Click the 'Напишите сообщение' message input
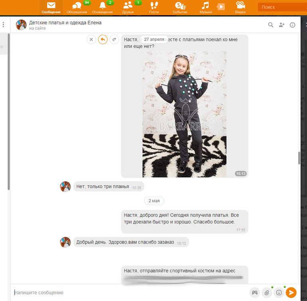The width and height of the screenshot is (307, 301). pyautogui.click(x=128, y=293)
